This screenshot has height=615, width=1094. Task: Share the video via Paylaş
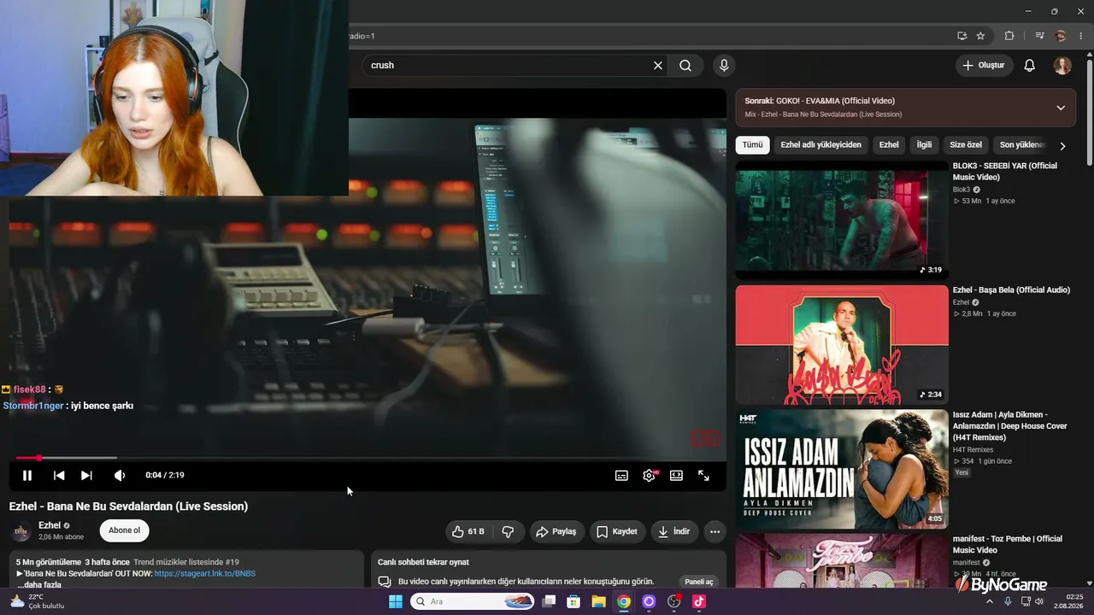556,531
